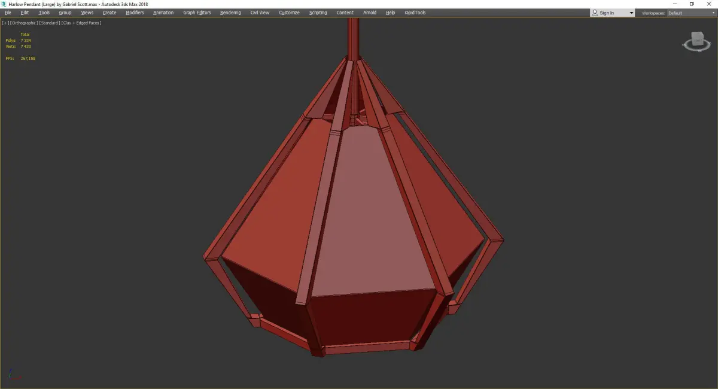The width and height of the screenshot is (718, 389).
Task: Open the Animation menu
Action: [x=163, y=13]
